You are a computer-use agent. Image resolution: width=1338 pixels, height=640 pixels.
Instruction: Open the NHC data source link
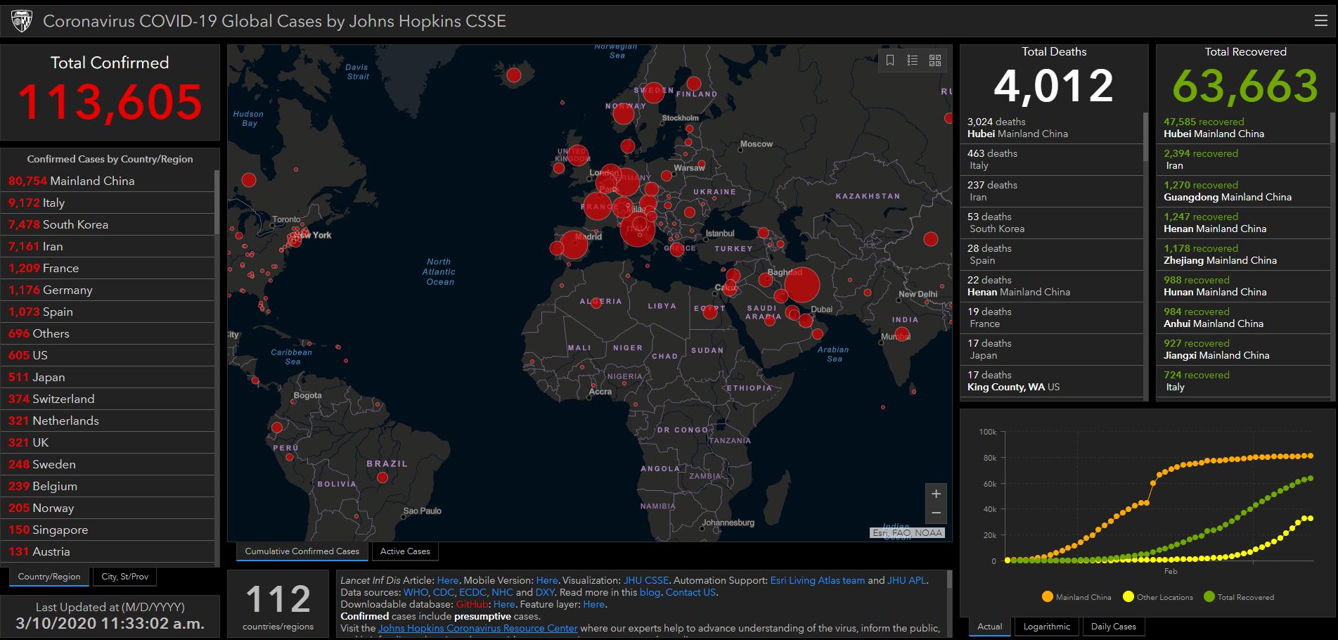pos(502,593)
